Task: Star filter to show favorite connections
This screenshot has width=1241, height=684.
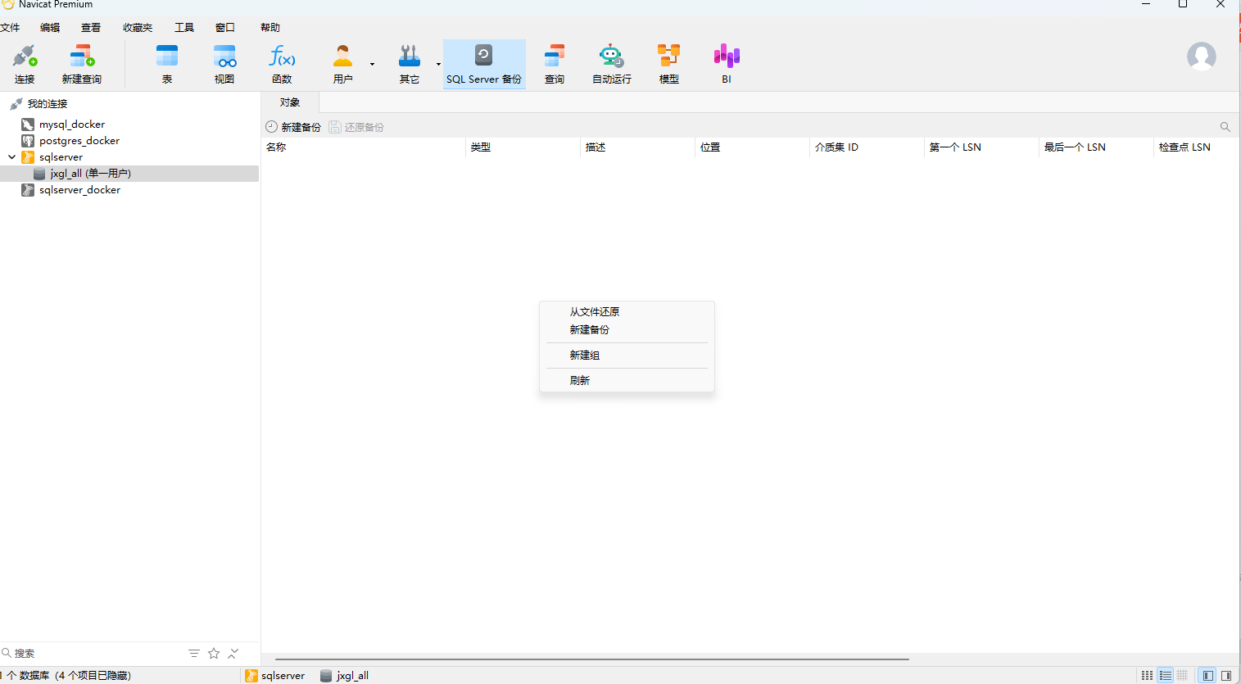Action: click(213, 653)
